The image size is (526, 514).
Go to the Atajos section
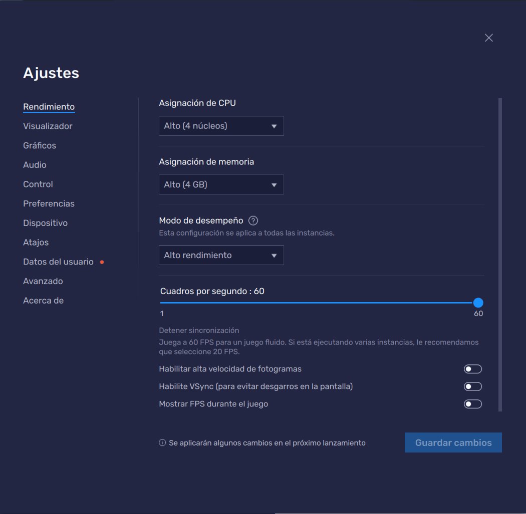[36, 242]
